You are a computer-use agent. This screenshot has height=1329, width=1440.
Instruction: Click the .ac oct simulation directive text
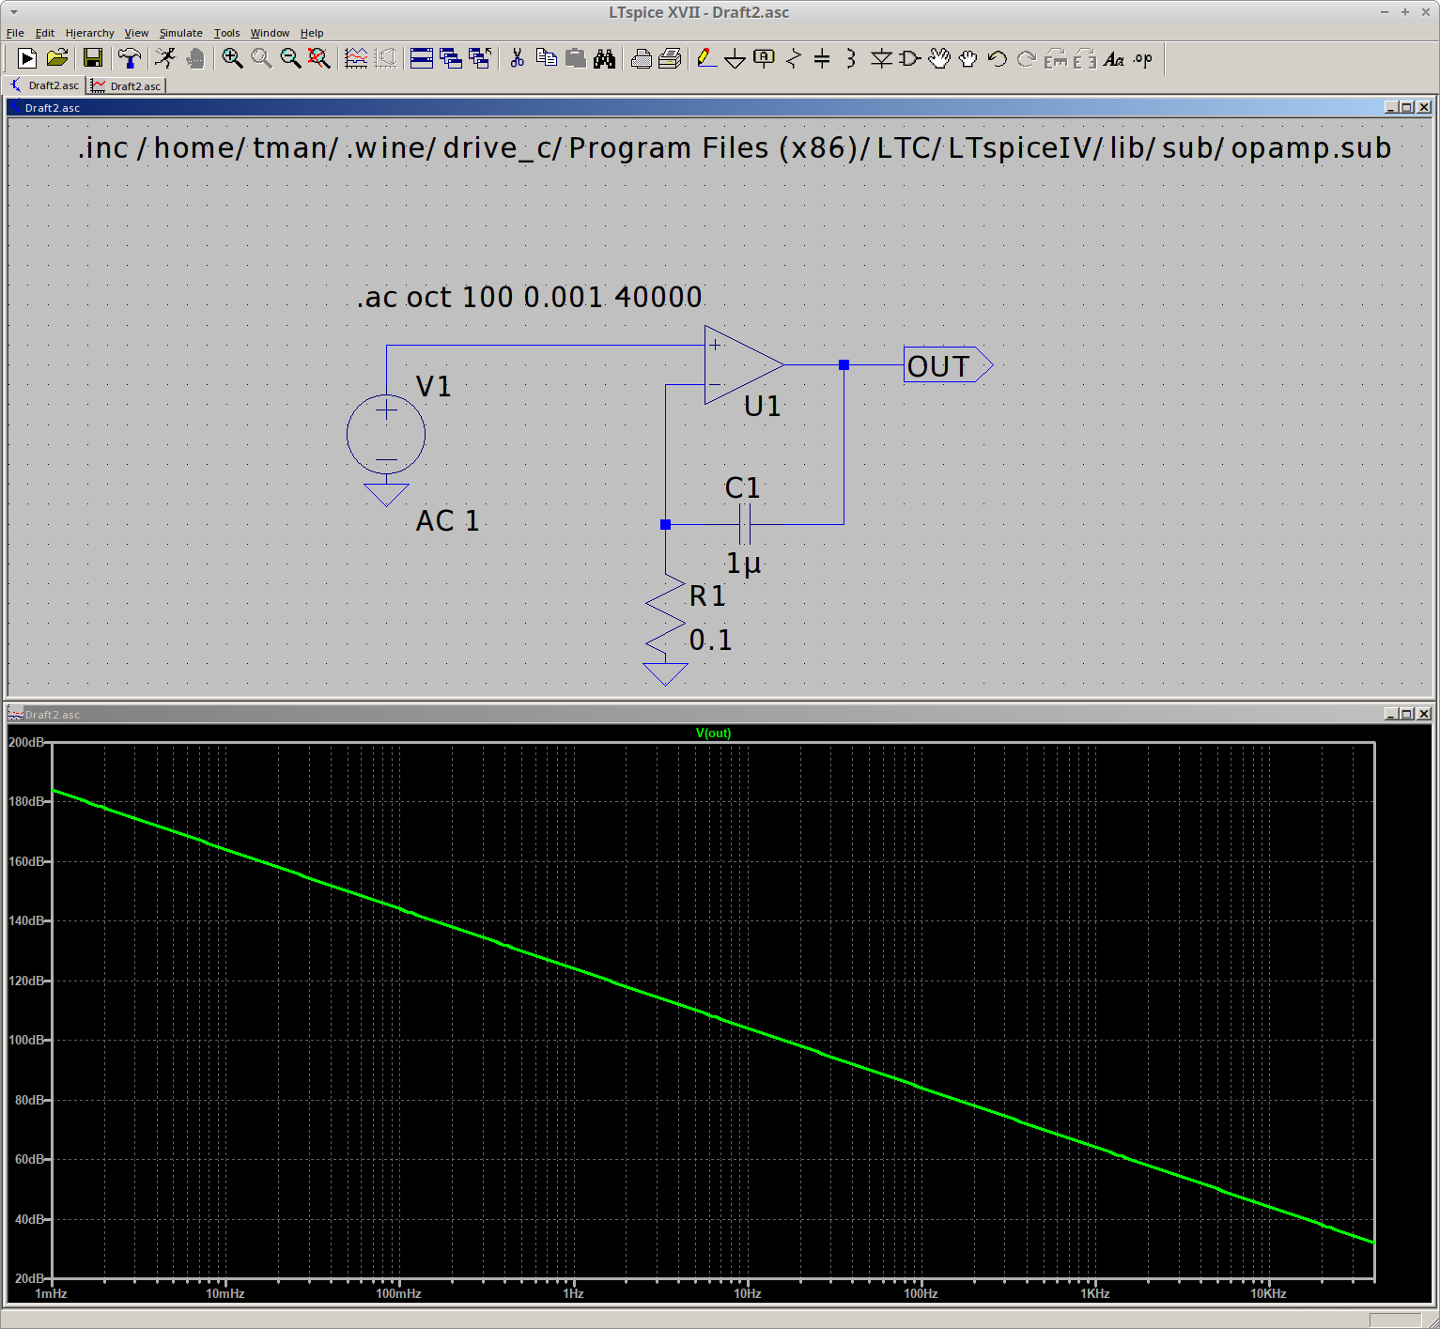coord(529,297)
